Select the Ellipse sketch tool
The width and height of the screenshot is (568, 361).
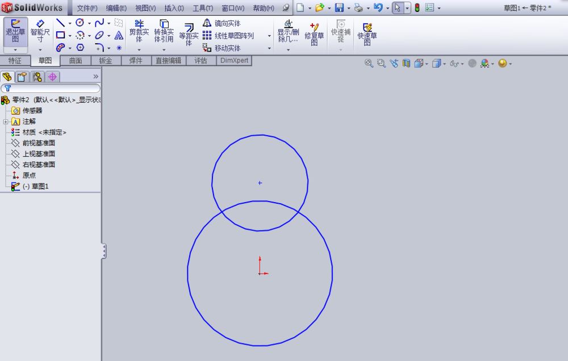coord(99,35)
